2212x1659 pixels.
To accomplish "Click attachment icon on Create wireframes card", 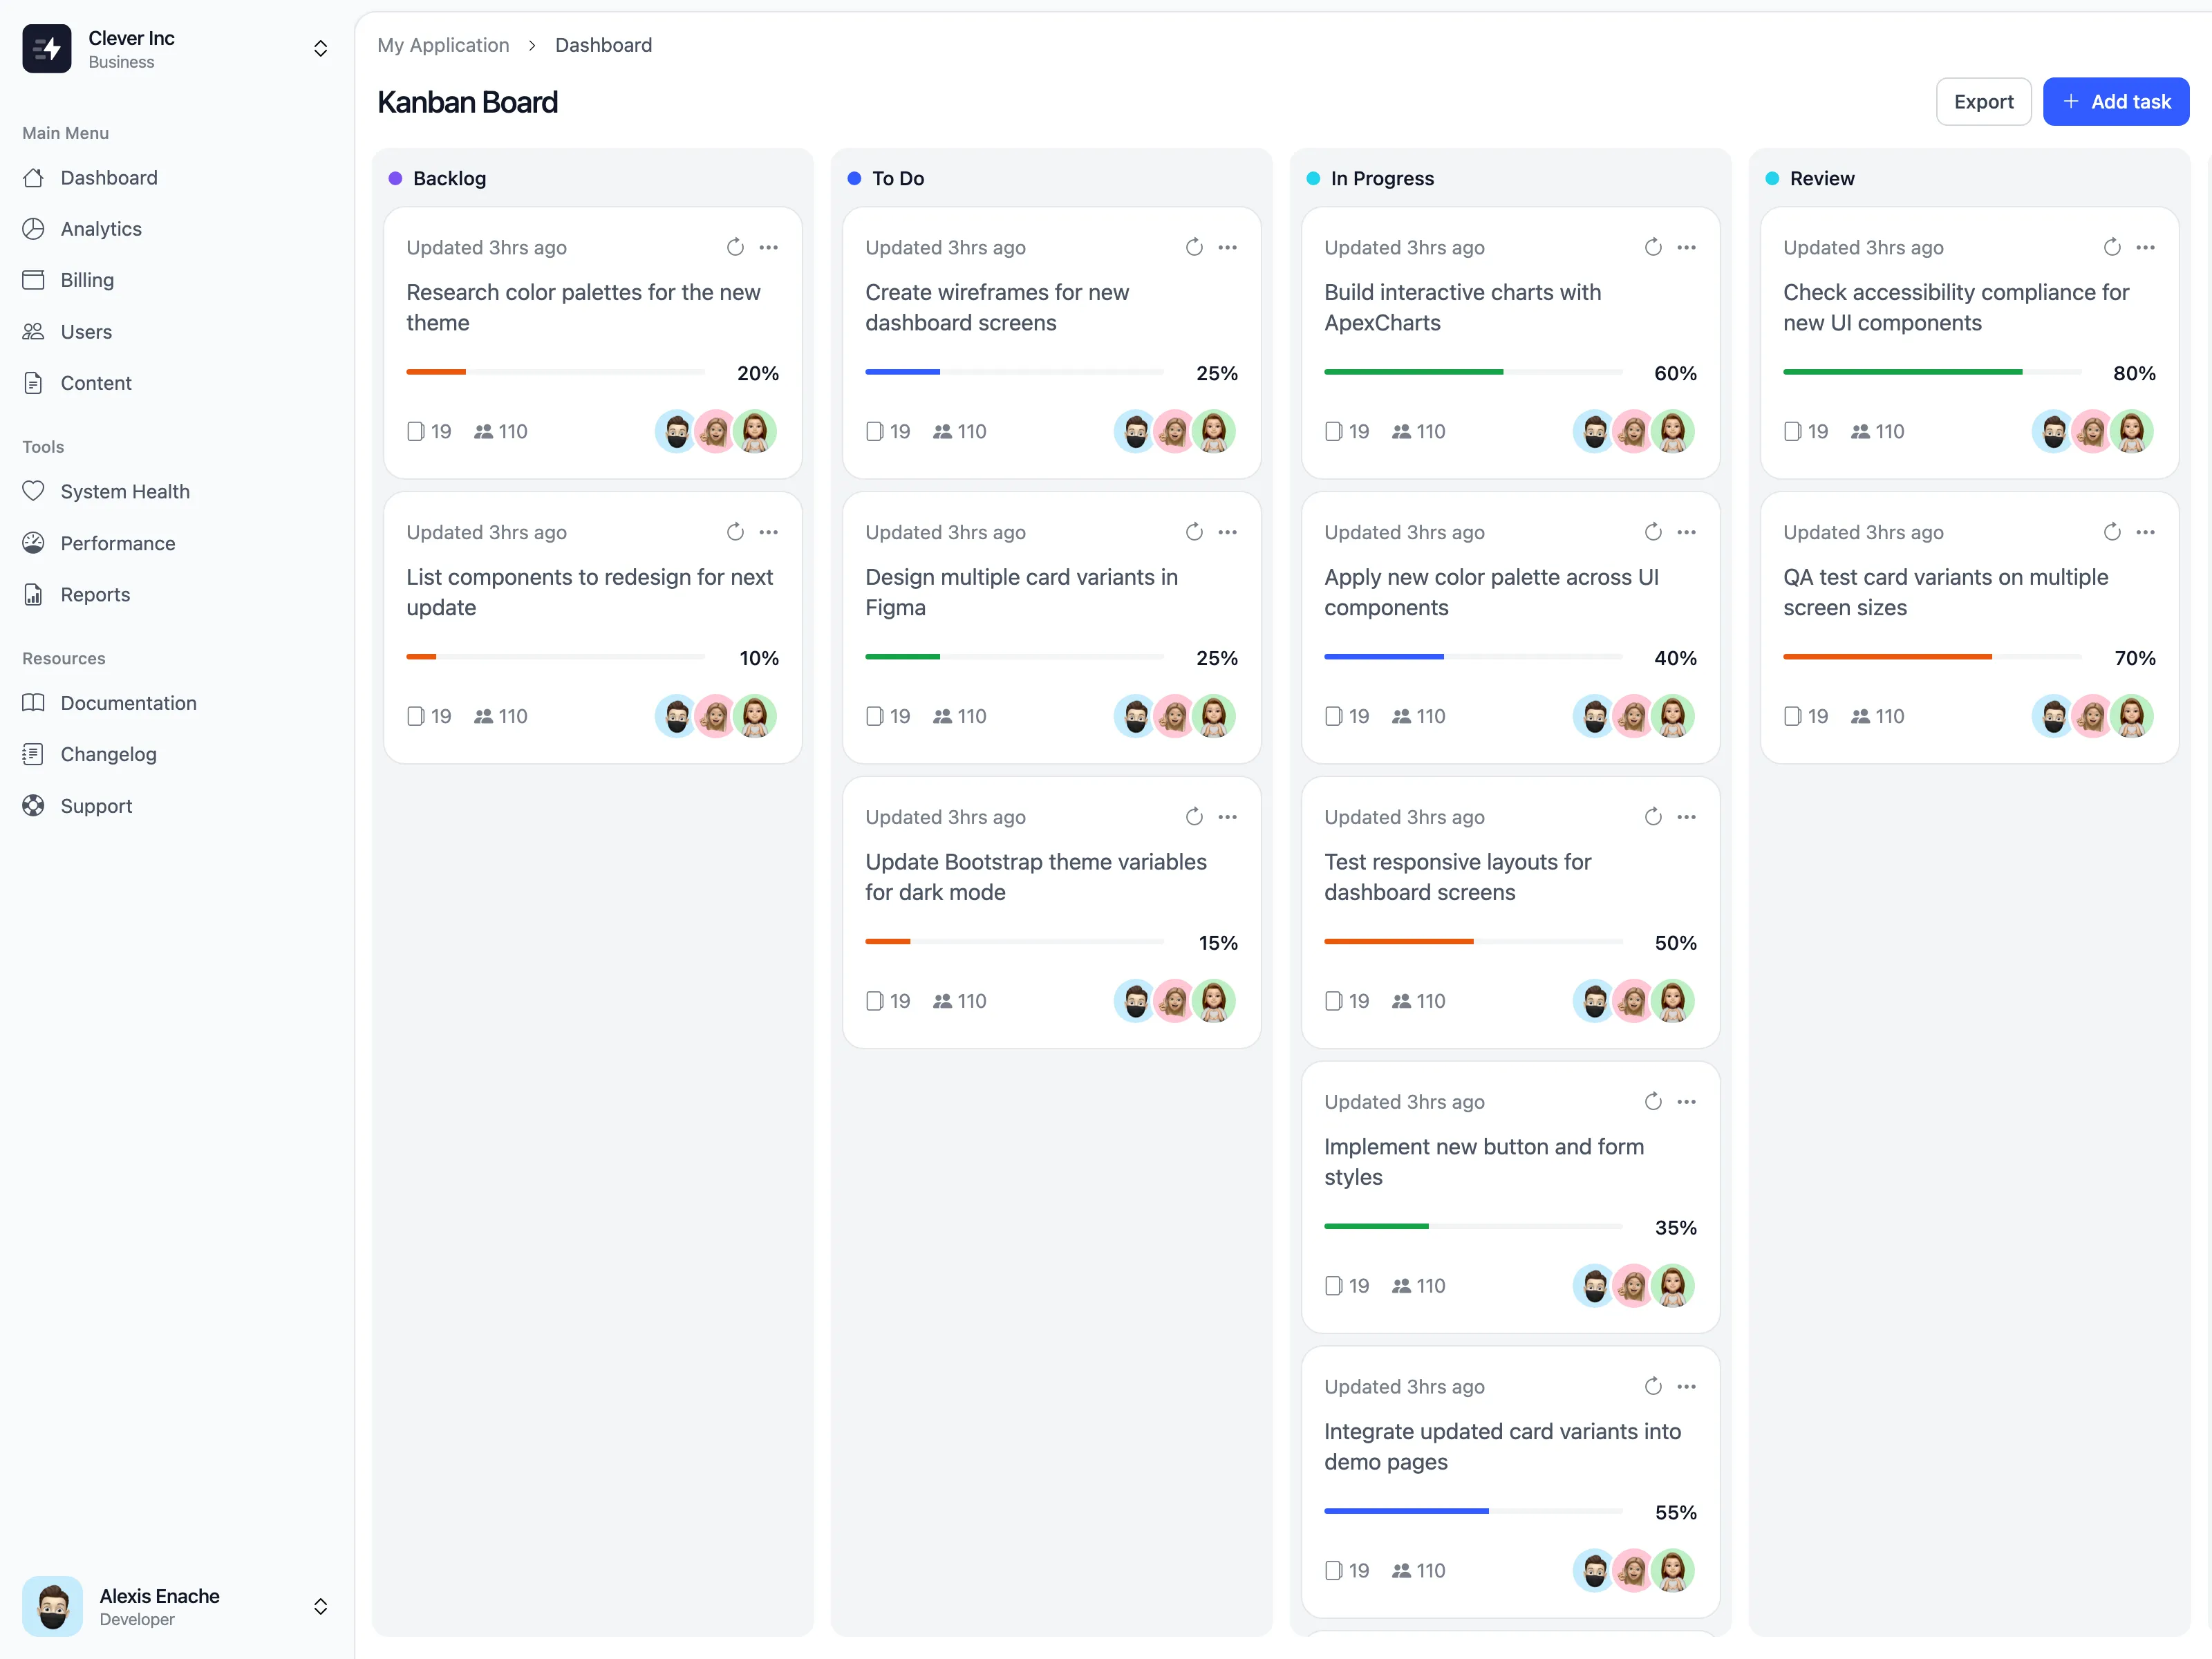I will (x=874, y=431).
